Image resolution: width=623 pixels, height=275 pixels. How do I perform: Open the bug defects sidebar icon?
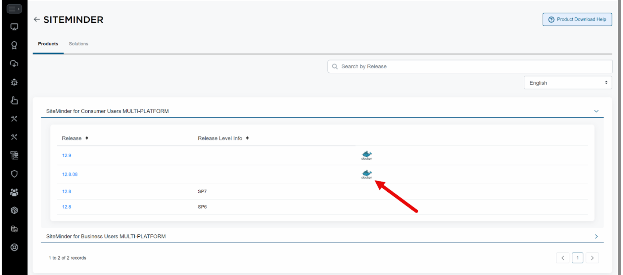click(14, 82)
